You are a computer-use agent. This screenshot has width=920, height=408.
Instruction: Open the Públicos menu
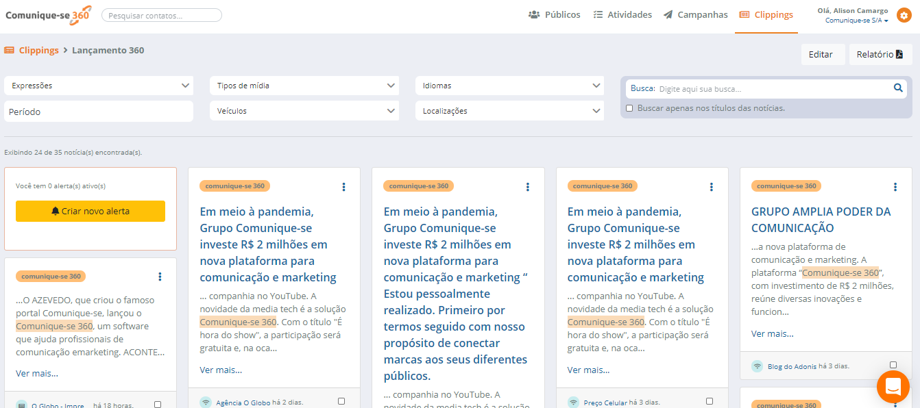555,15
